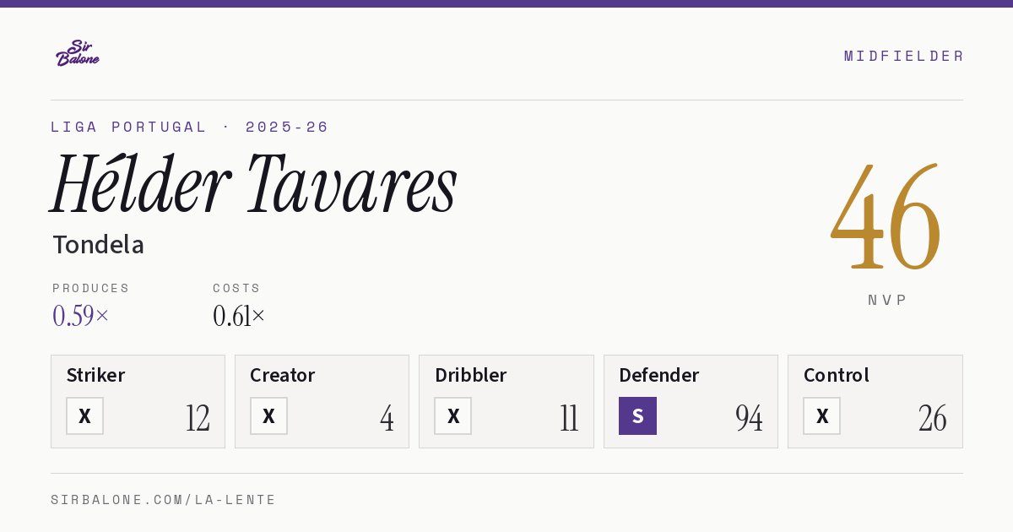The height and width of the screenshot is (532, 1013).
Task: Click the purple Defender S grade badge
Action: tap(637, 415)
